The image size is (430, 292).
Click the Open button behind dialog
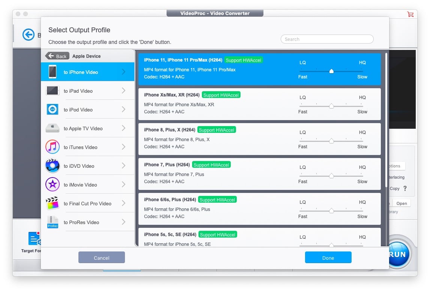tap(401, 203)
